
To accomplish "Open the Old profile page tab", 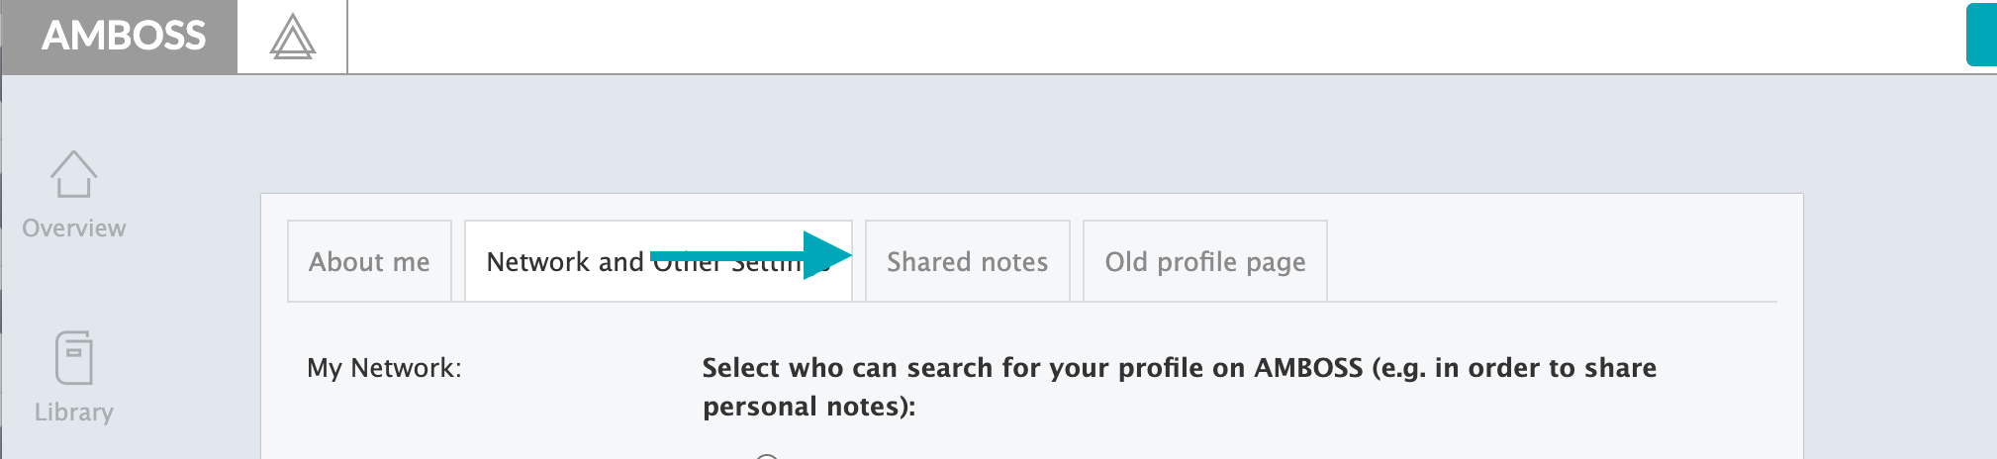I will coord(1205,261).
